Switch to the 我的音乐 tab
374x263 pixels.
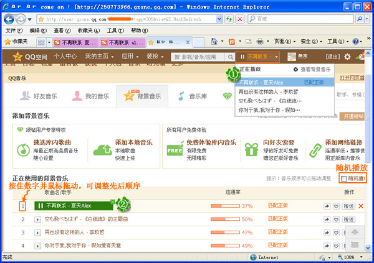point(90,96)
